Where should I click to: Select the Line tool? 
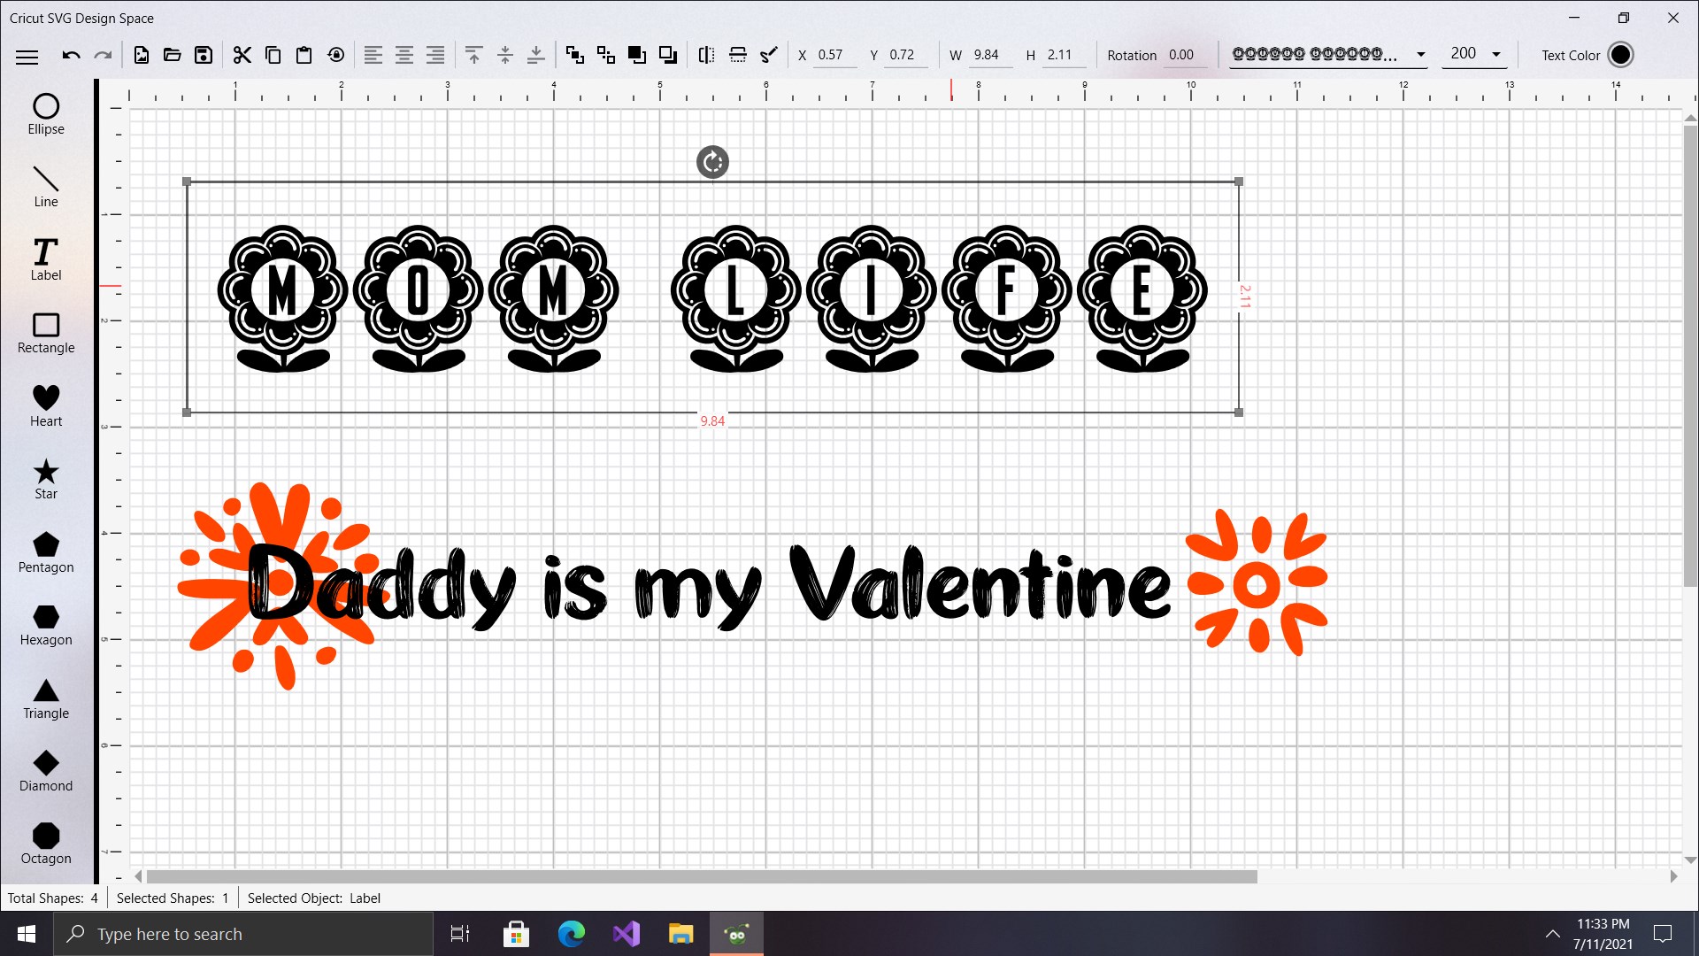click(x=46, y=187)
